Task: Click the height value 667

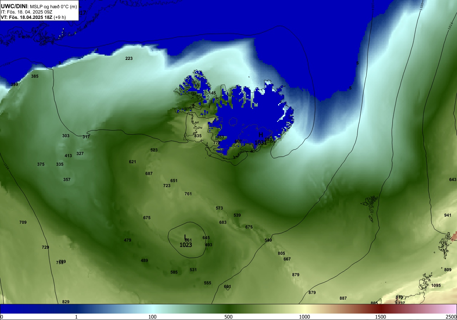Action: (x=287, y=259)
